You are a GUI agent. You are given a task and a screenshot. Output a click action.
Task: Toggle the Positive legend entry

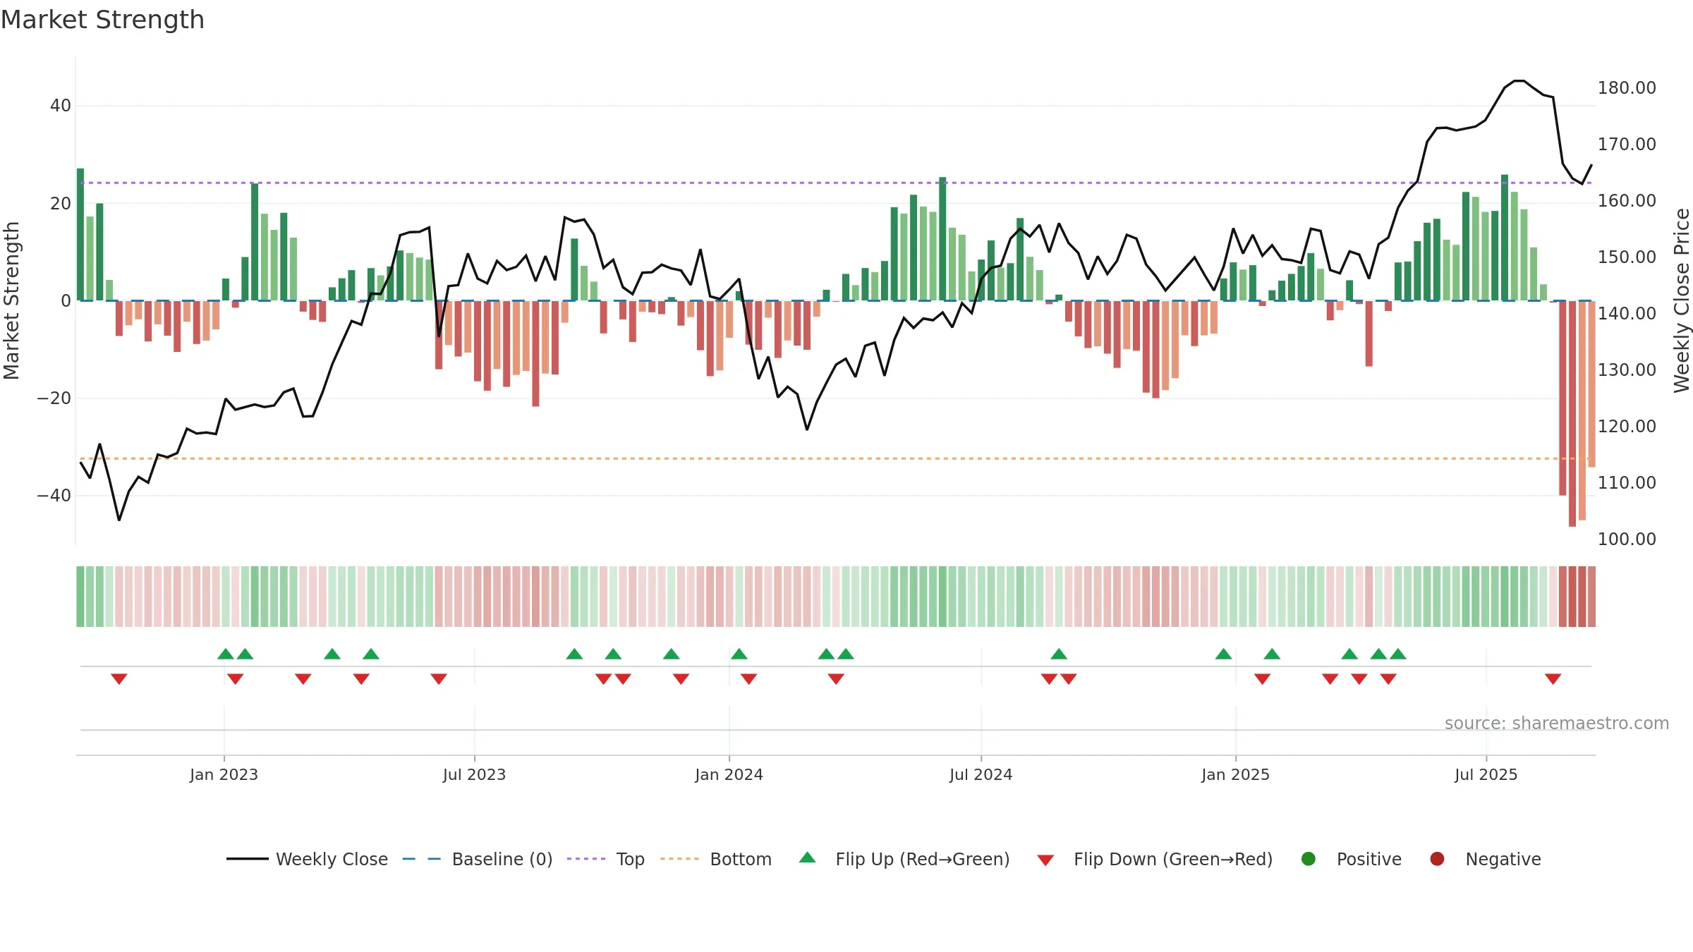[1351, 859]
